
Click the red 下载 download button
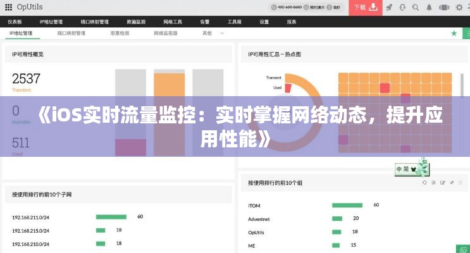pos(366,8)
